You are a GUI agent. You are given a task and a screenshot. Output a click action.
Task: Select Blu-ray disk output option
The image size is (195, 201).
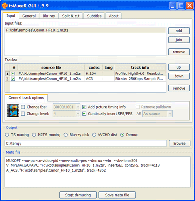[66, 135]
